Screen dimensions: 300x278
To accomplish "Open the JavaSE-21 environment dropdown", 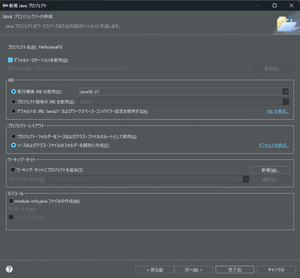I will (286, 92).
